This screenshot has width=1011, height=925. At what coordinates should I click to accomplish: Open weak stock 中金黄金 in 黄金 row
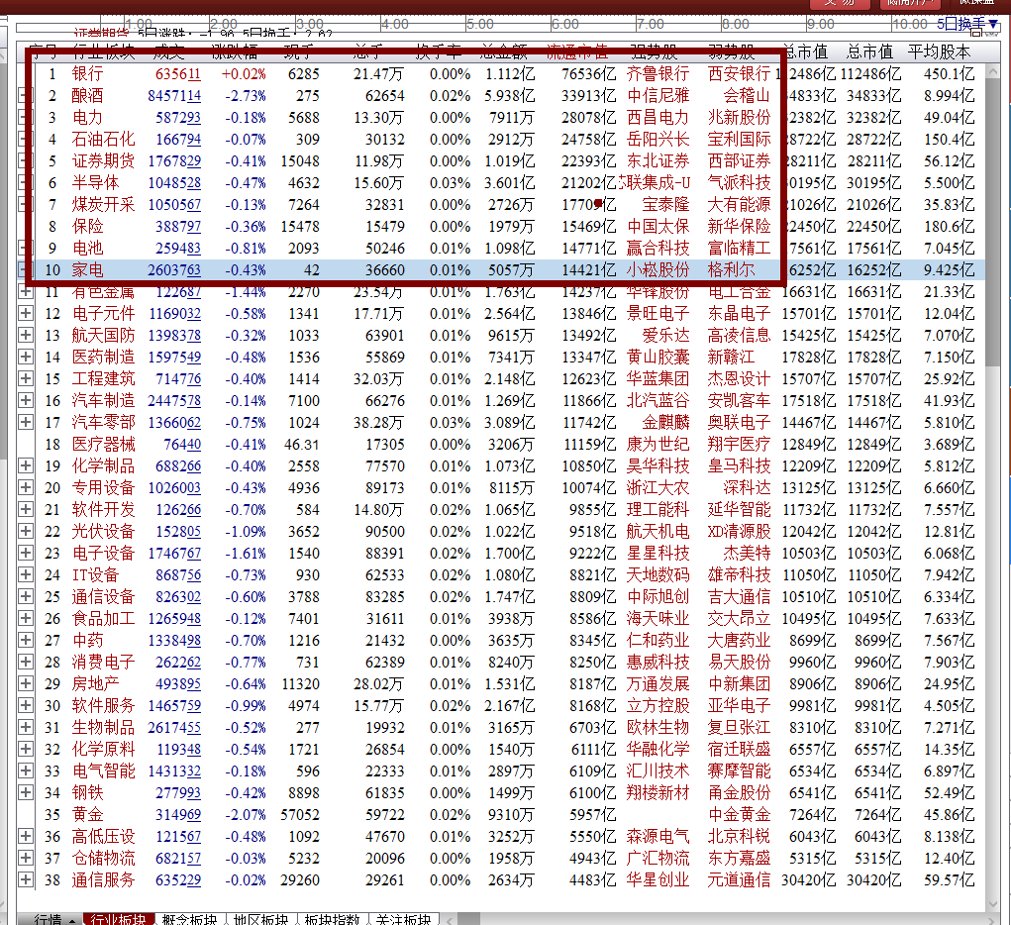(739, 815)
